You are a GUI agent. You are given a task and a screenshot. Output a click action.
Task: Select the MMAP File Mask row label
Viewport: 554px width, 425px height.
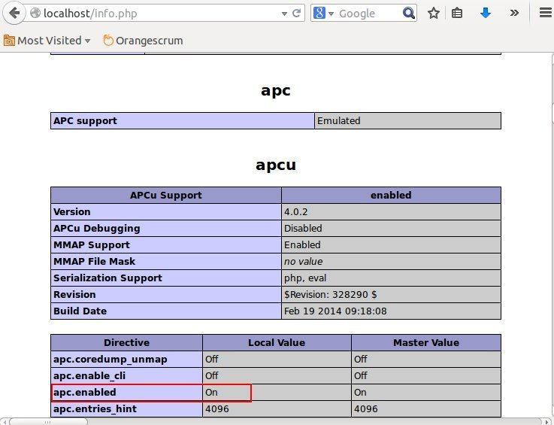click(x=166, y=262)
